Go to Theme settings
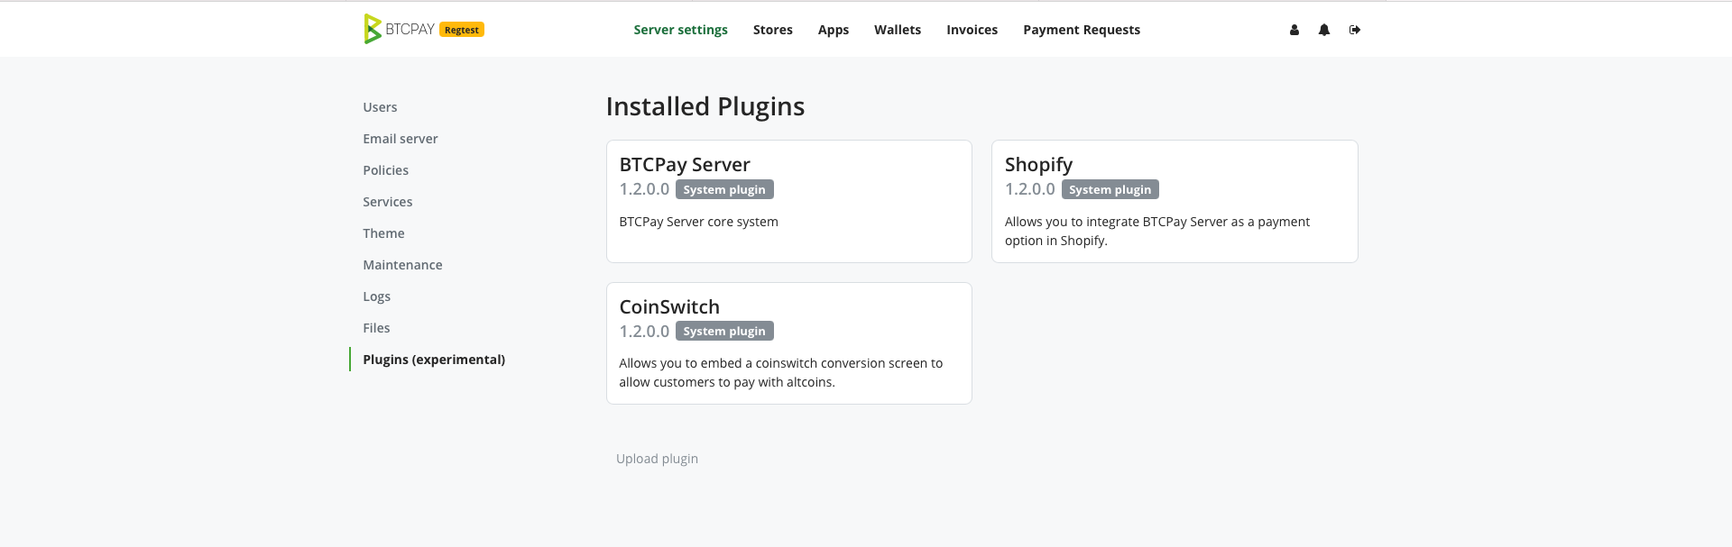The width and height of the screenshot is (1732, 547). (383, 233)
